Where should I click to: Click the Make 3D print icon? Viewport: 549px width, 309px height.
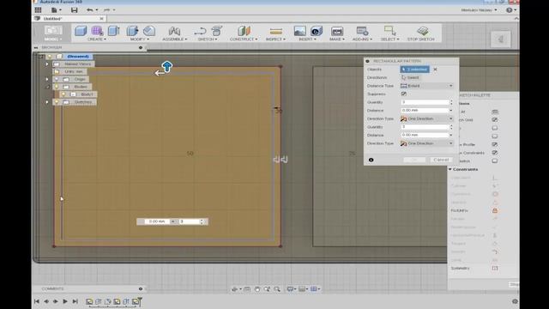[337, 31]
